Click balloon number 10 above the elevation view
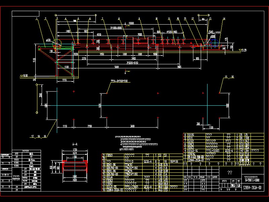 click(x=156, y=19)
